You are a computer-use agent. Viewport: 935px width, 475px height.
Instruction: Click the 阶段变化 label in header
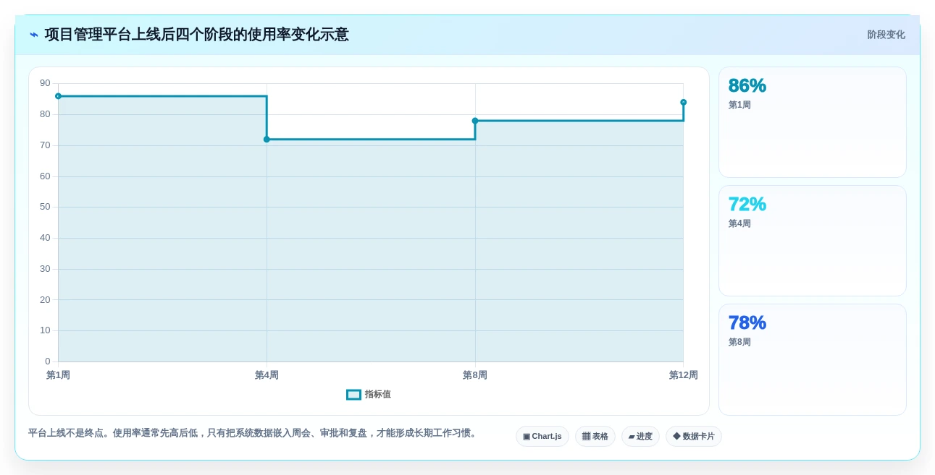coord(886,35)
